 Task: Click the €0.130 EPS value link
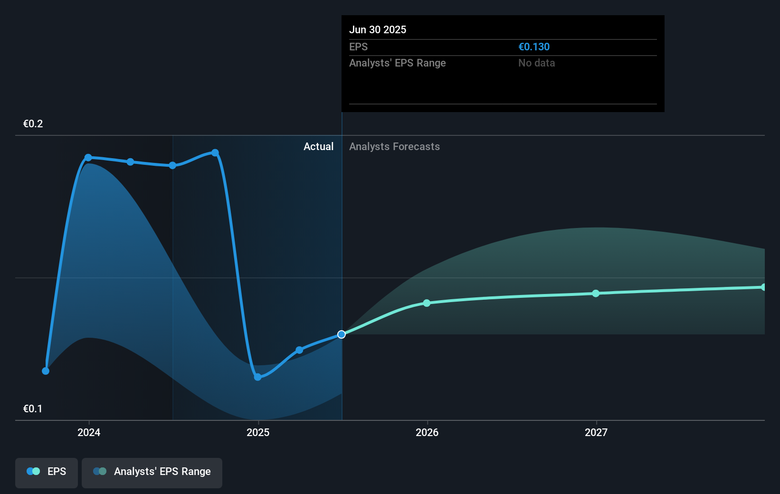point(534,47)
